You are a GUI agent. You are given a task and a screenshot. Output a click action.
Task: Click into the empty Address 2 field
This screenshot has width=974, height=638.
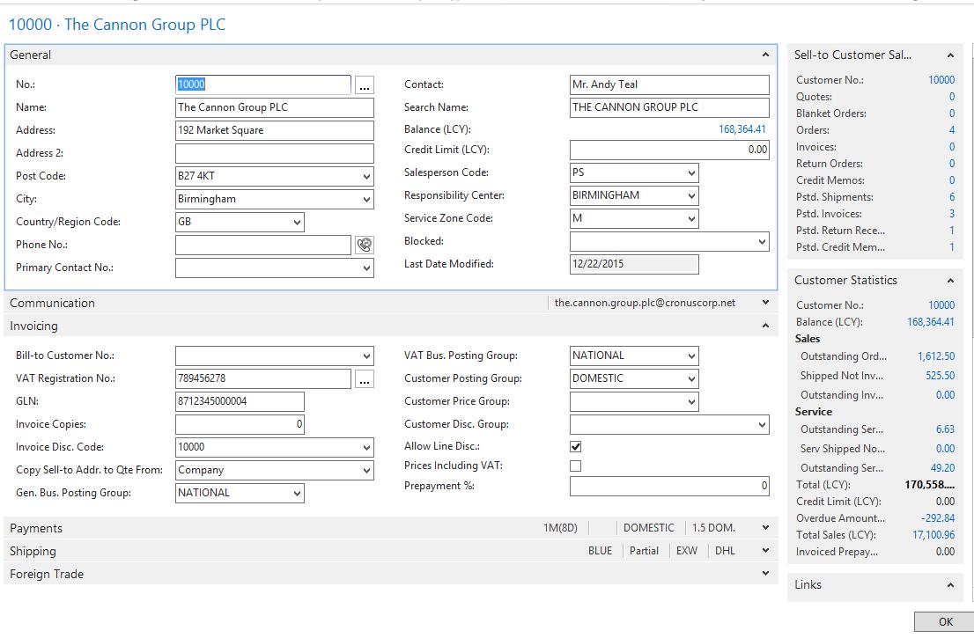pyautogui.click(x=275, y=153)
